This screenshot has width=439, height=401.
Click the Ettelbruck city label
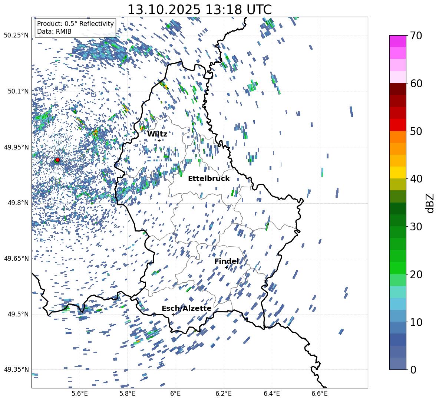[209, 179]
